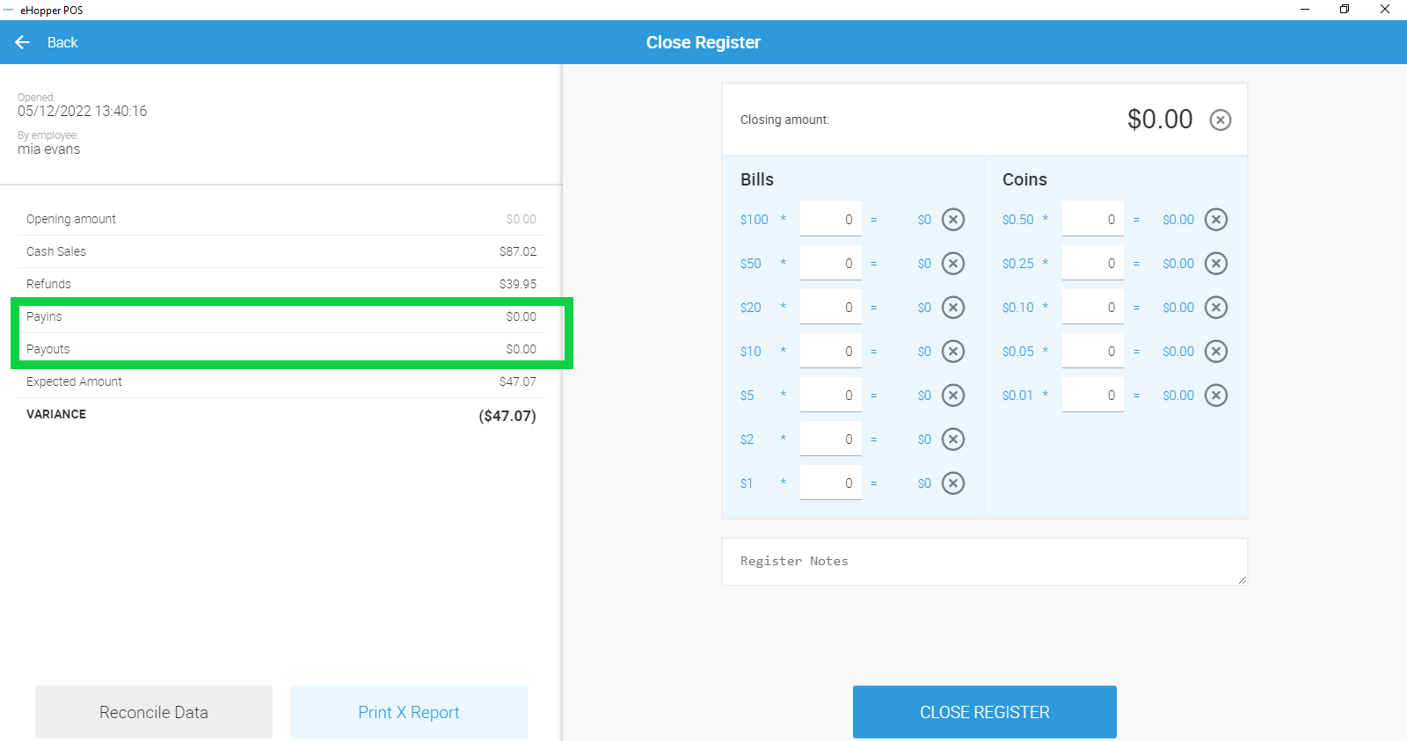Clear the $2 bills count

[x=953, y=440]
